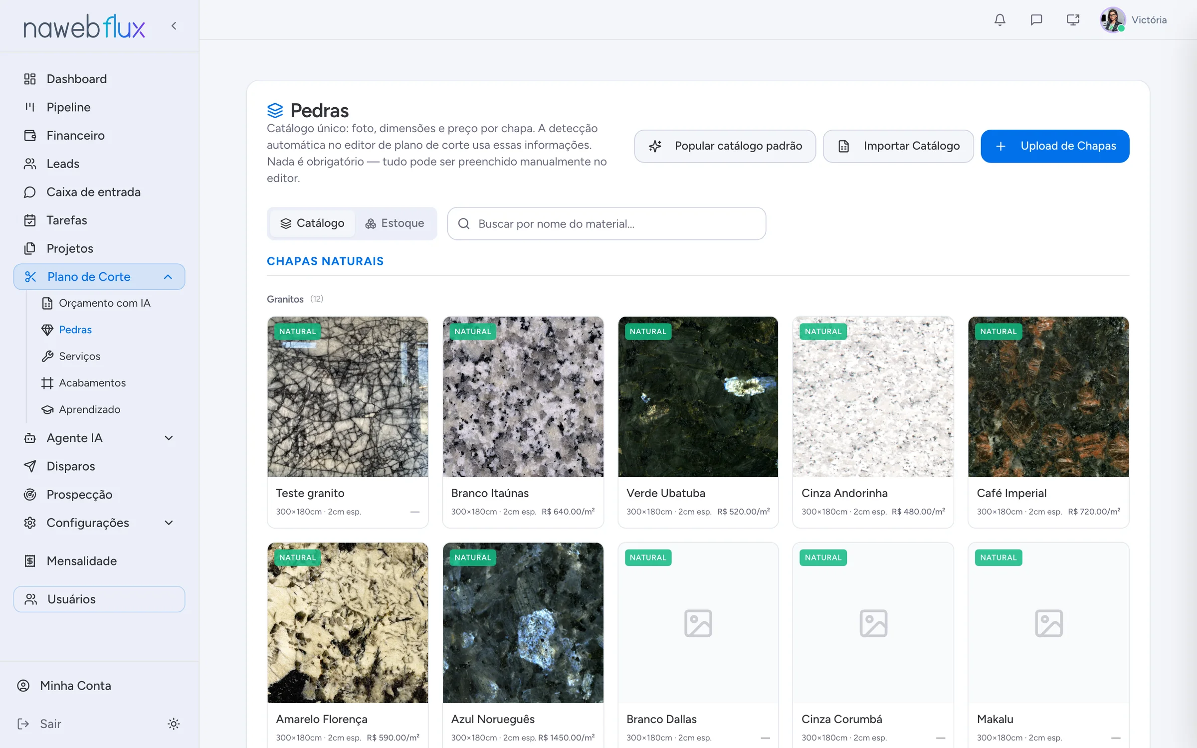Go to Minha Conta
The width and height of the screenshot is (1197, 748).
[x=64, y=686]
